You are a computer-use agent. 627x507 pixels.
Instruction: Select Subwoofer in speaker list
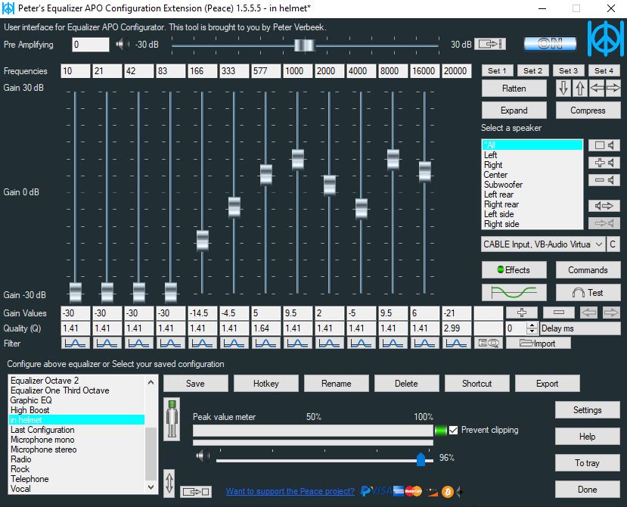coord(532,185)
